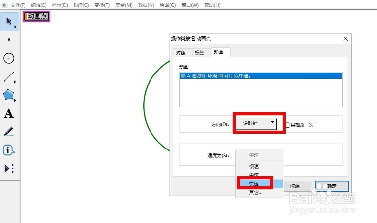The image size is (377, 223).
Task: Open the 文件(F) menu
Action: coord(18,5)
